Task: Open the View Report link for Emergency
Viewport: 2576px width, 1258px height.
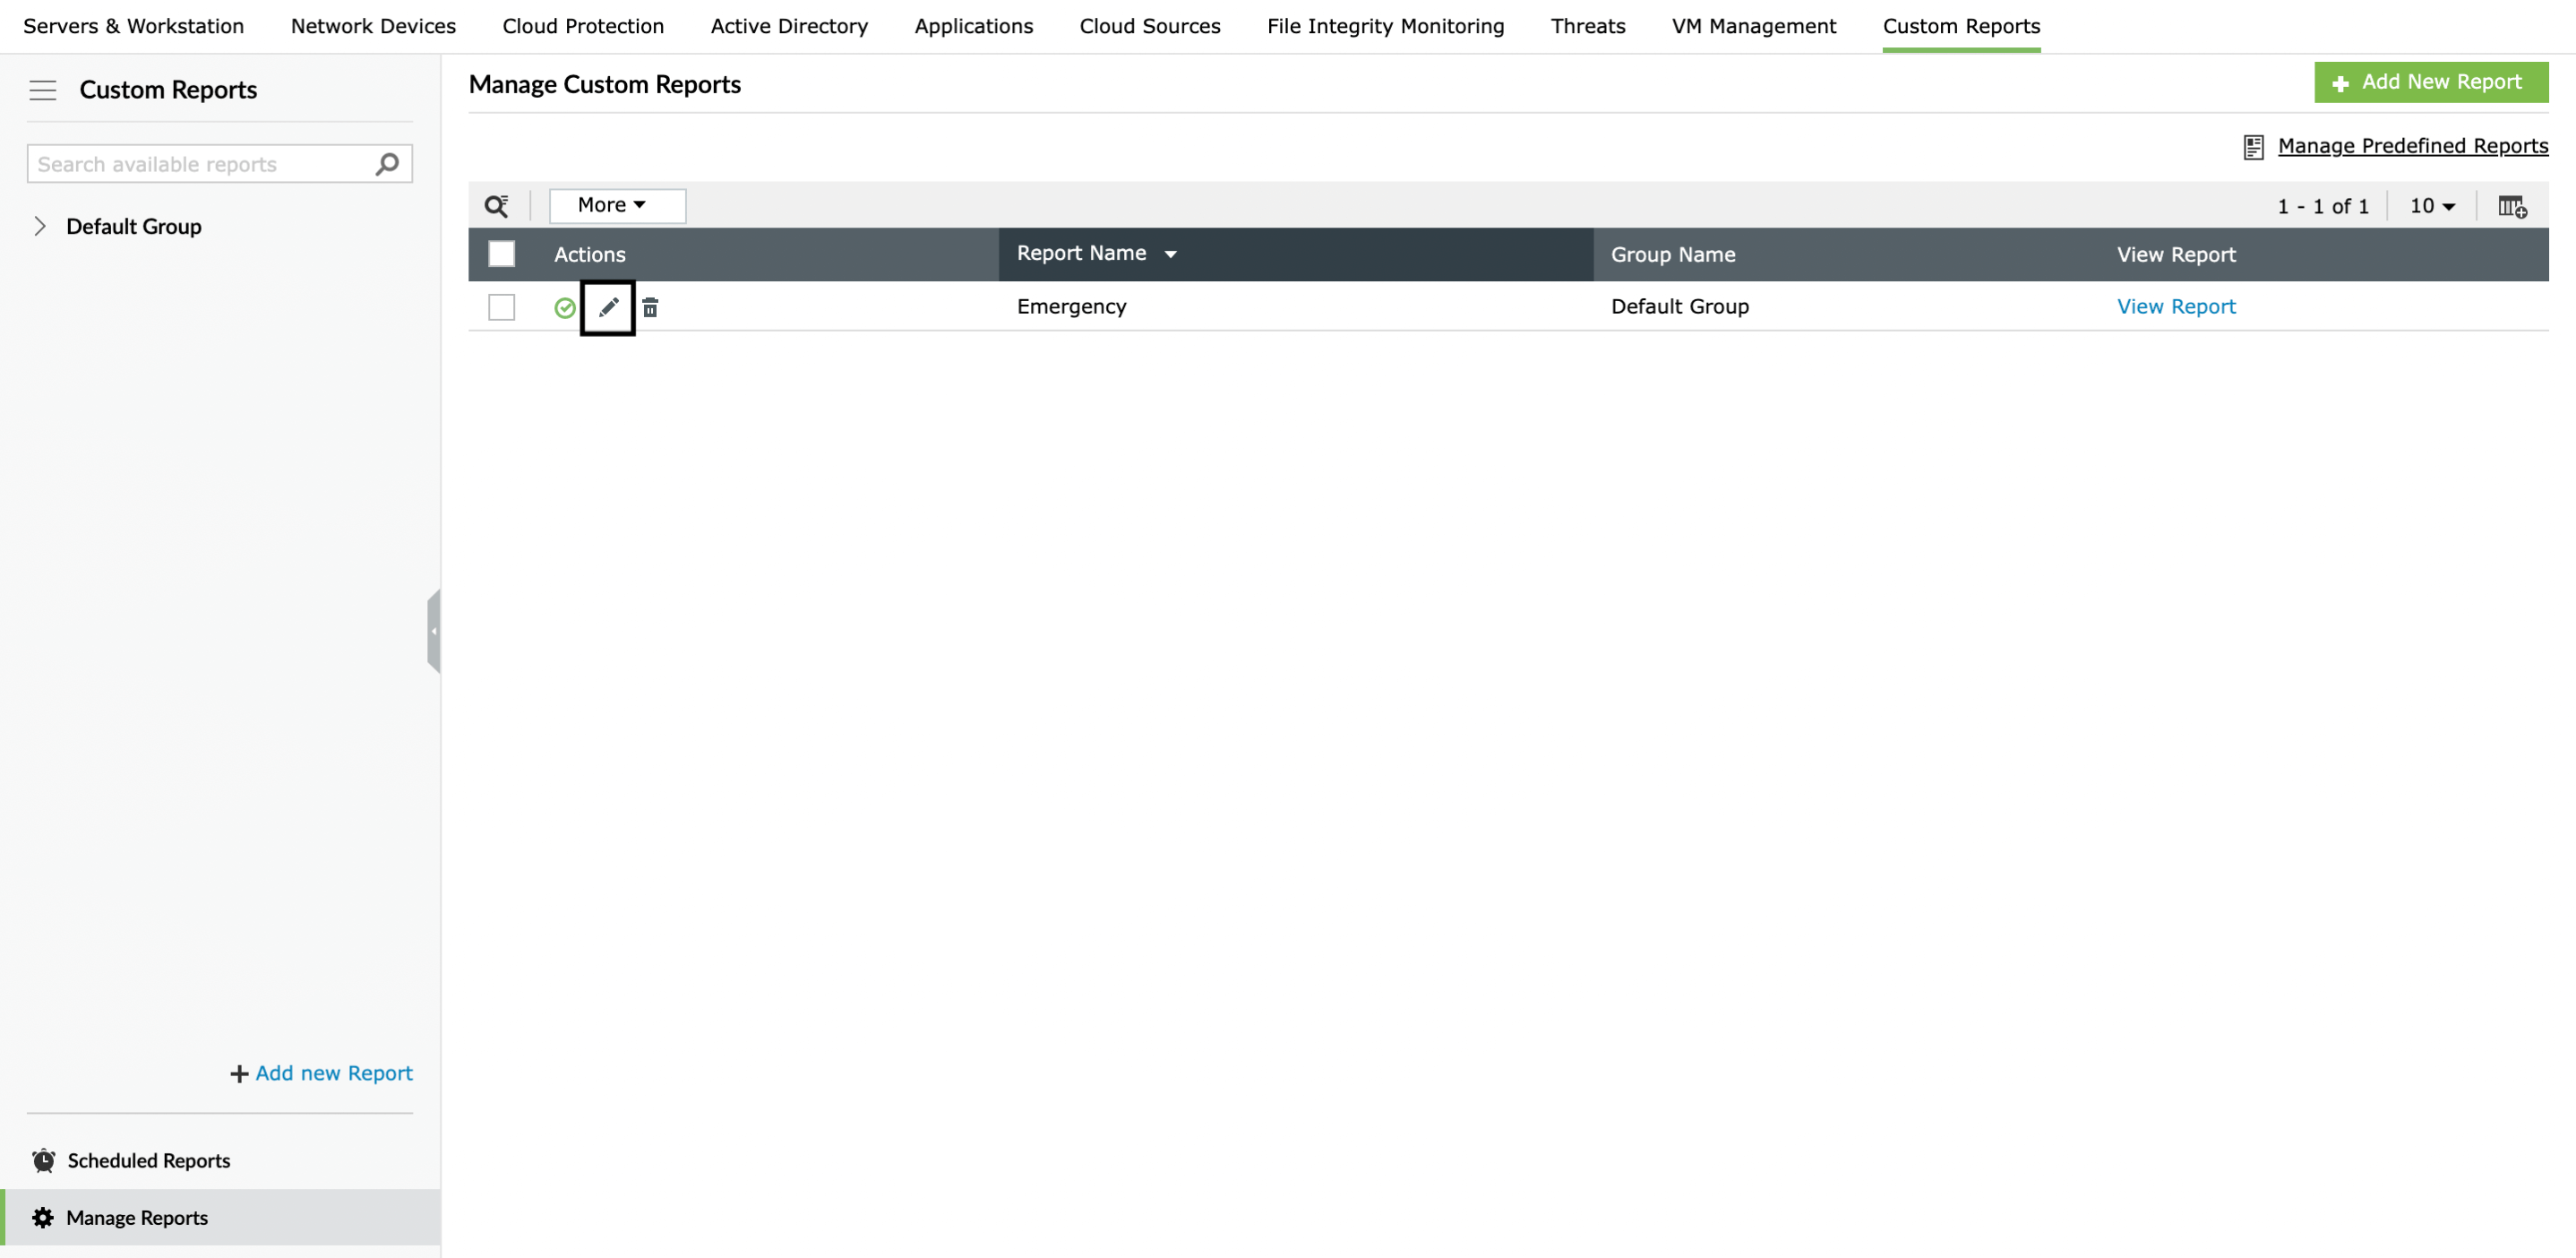Action: pos(2175,307)
